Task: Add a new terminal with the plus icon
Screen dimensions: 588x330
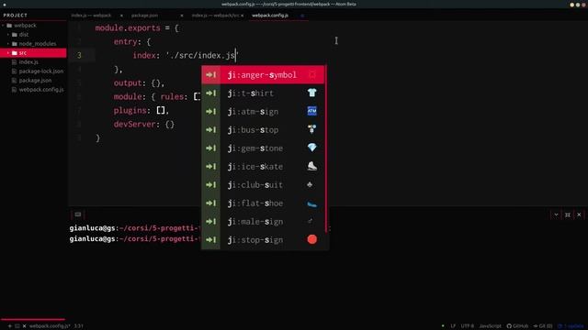Action: tap(10, 326)
